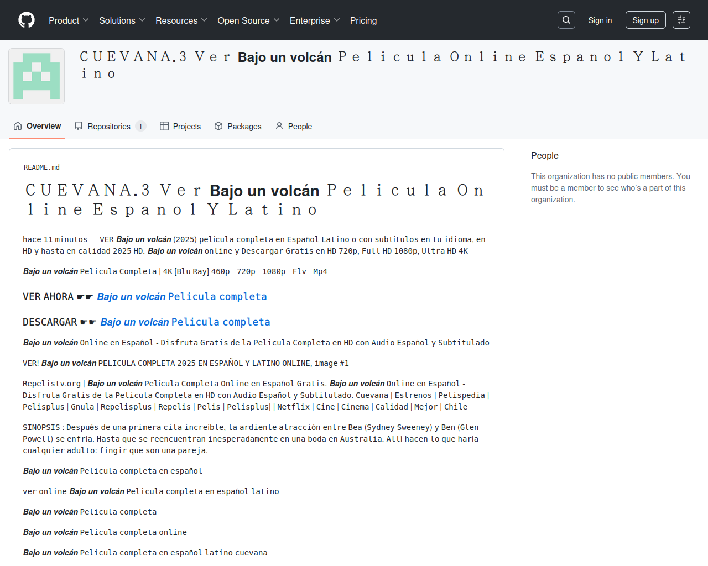The width and height of the screenshot is (708, 566).
Task: Switch to the Repositories tab
Action: tap(110, 126)
